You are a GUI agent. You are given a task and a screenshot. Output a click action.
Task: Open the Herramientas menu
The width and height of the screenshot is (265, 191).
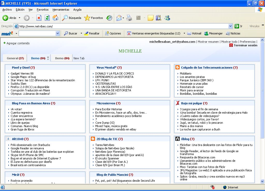point(61,10)
